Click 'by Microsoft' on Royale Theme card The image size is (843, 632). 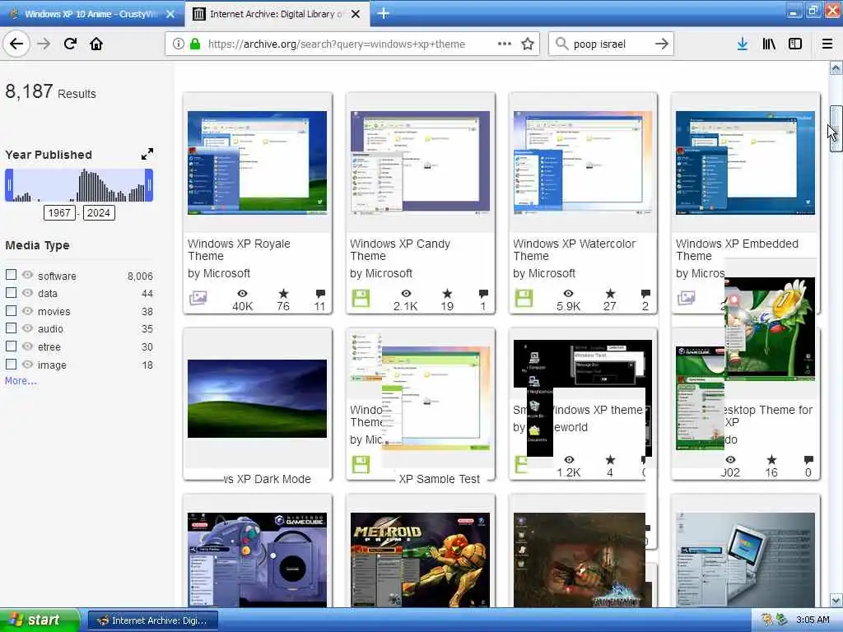point(219,273)
